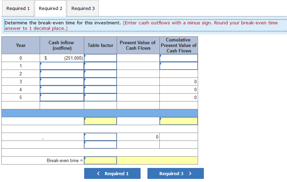Screen dimensions: 287x182
Task: Select Year 1 cumulative present value field
Action: pos(179,66)
